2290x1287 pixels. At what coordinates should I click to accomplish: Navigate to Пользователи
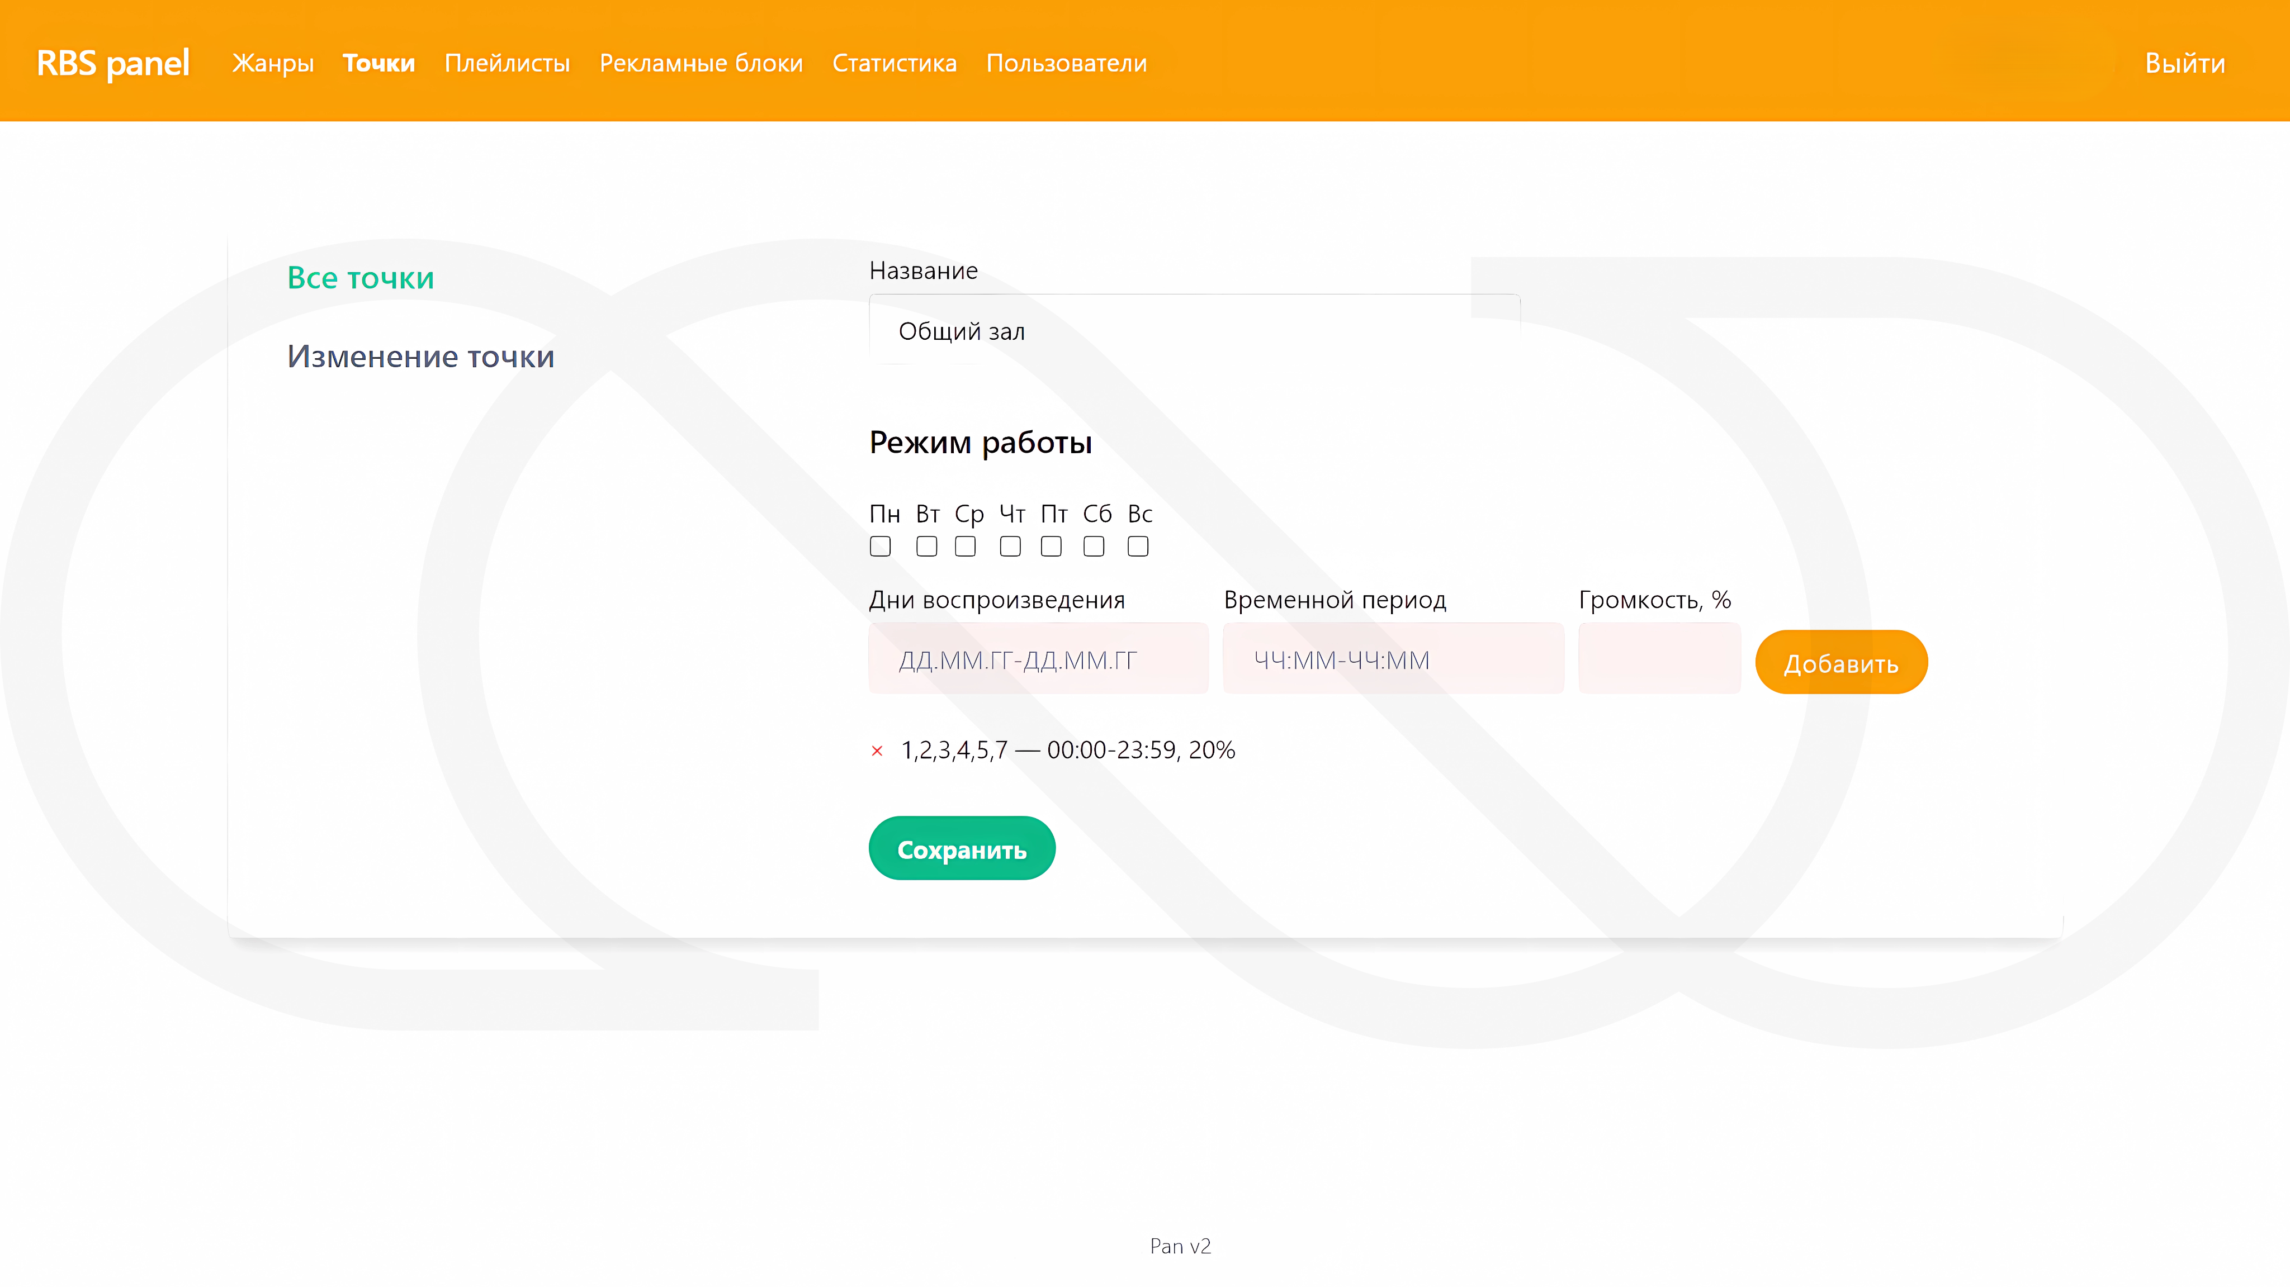point(1066,63)
